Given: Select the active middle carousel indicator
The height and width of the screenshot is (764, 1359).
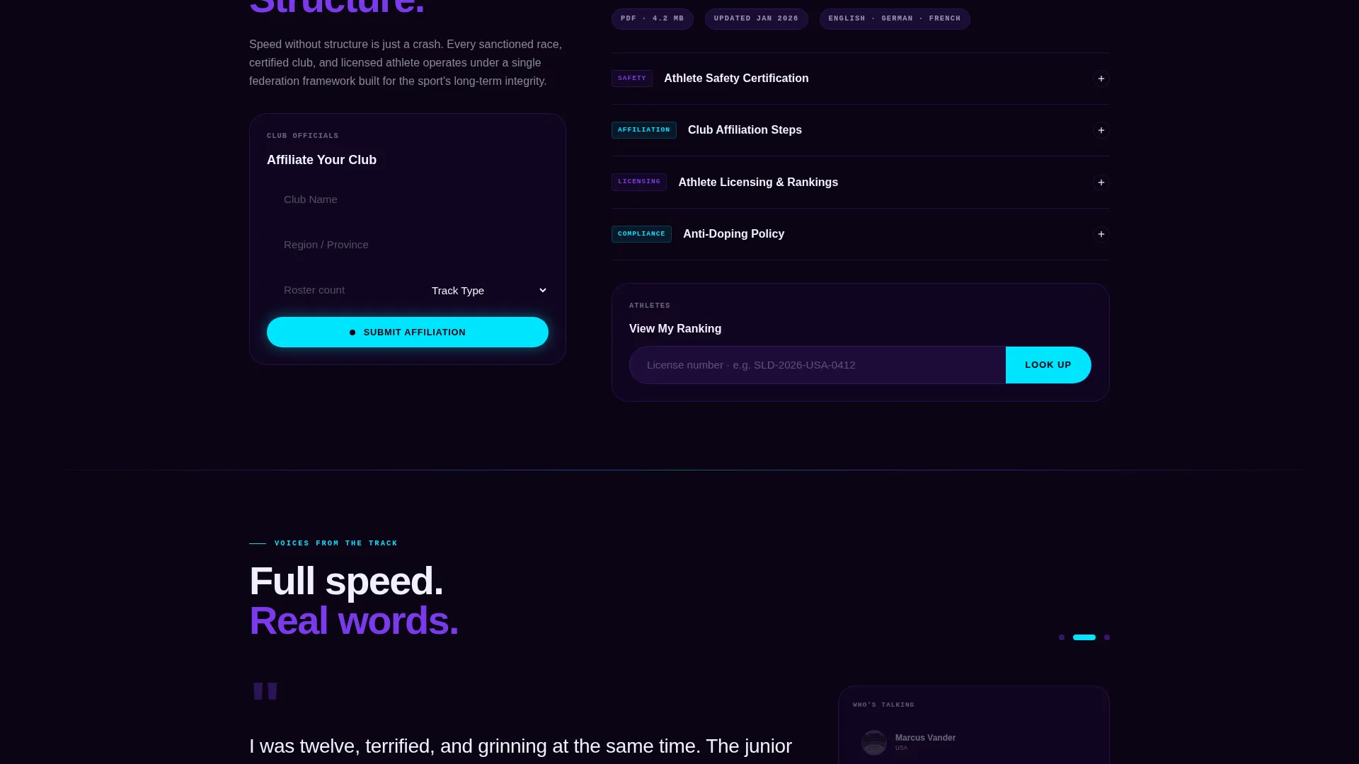Looking at the screenshot, I should click(1084, 637).
